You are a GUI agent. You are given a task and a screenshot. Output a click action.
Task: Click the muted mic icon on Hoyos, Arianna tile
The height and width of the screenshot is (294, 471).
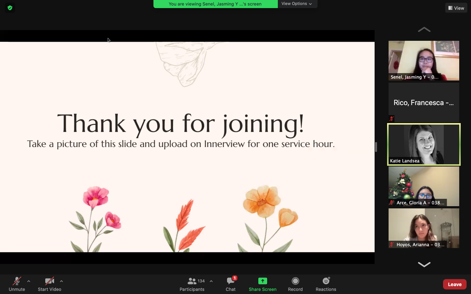tap(392, 245)
